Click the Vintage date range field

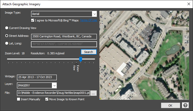coord(37,77)
